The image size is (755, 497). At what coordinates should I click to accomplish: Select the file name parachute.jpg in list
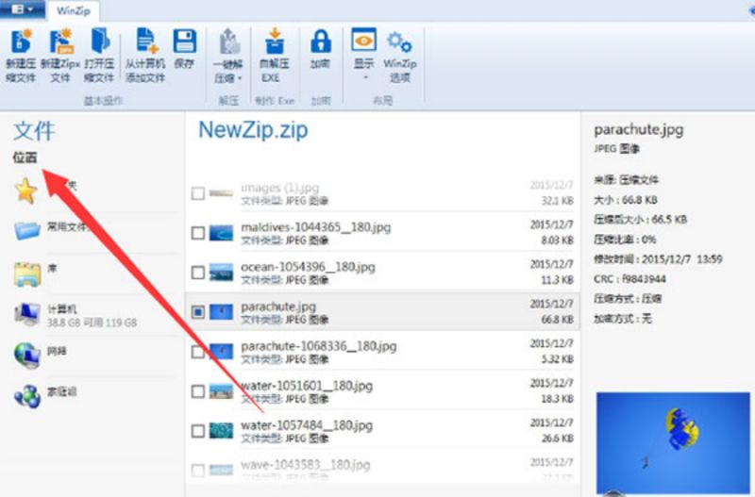pos(278,306)
